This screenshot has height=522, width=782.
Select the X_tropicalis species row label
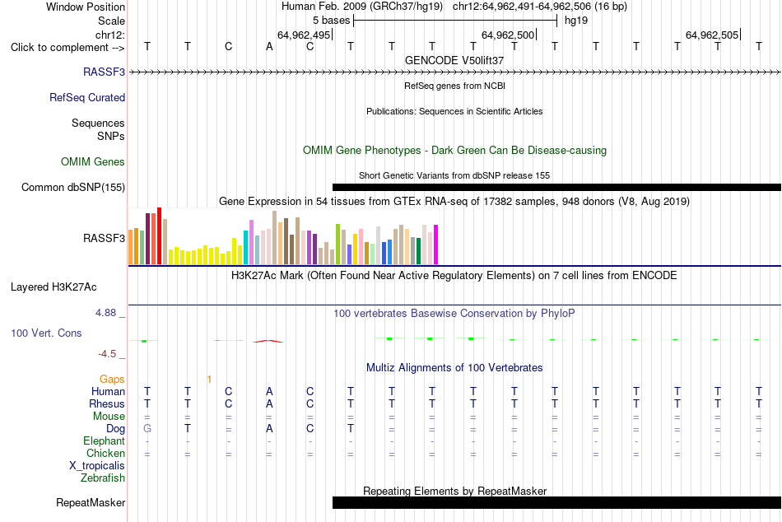(97, 466)
